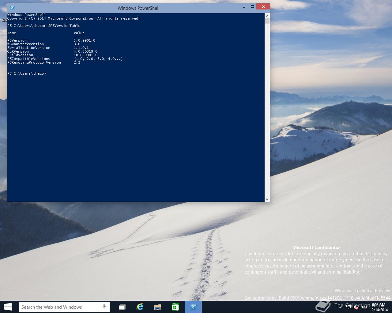392x313 pixels.
Task: Open the PowerShell window system menu icon
Action: pyautogui.click(x=12, y=8)
